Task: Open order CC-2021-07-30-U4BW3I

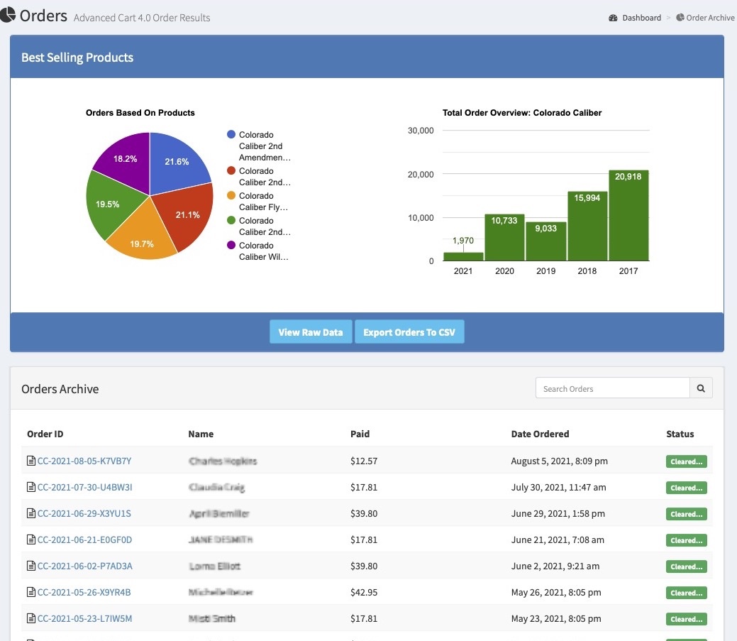Action: click(84, 487)
